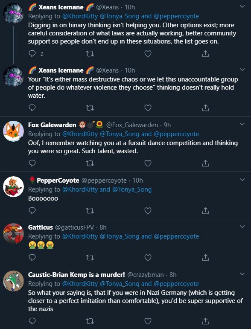
Task: Visit @Tonya_Song link under PepperCoyote's name
Action: [132, 189]
